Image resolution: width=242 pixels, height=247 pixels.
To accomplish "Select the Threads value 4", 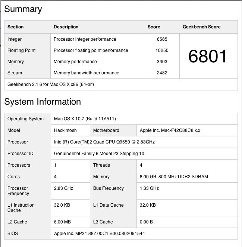I will (141, 165).
